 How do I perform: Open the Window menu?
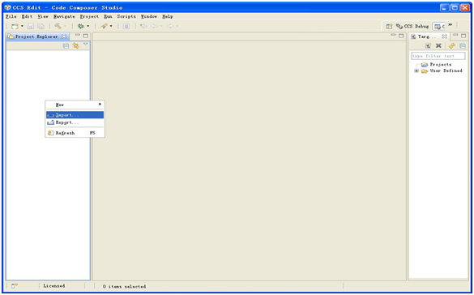pyautogui.click(x=149, y=16)
